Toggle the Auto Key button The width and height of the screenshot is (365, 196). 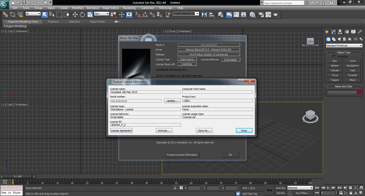pos(280,188)
